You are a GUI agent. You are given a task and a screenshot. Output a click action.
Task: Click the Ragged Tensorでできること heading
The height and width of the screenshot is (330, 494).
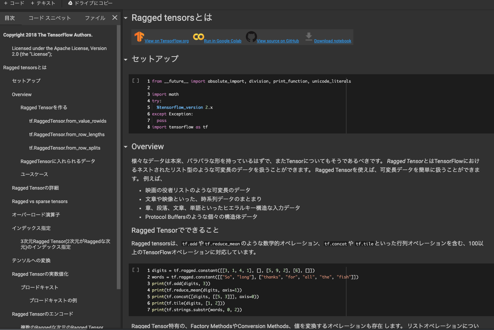point(175,230)
